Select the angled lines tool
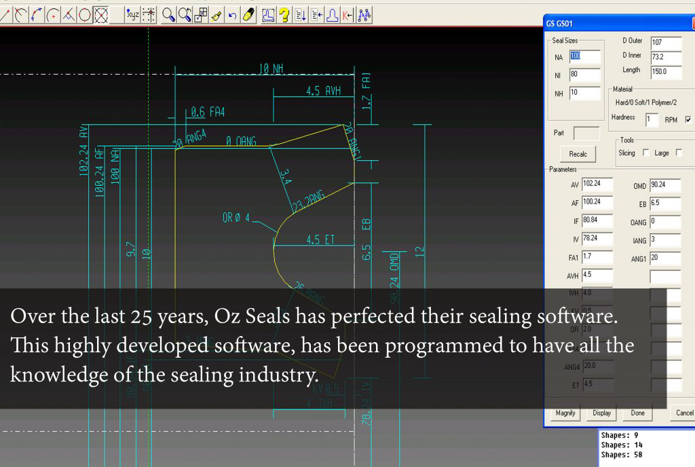695x467 pixels. click(x=69, y=15)
